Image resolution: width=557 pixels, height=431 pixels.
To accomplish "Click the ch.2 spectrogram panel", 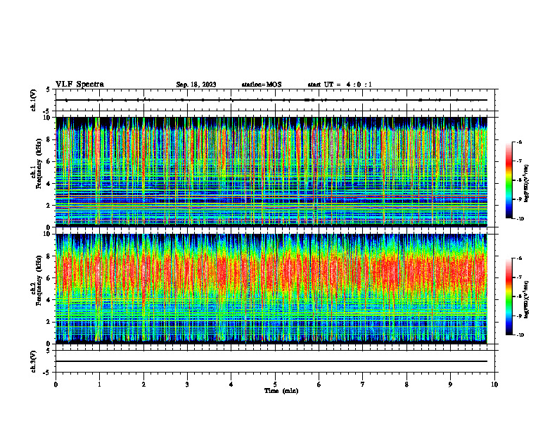I will (271, 289).
